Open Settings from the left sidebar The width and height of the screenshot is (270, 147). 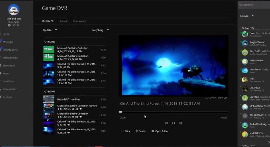point(7,97)
